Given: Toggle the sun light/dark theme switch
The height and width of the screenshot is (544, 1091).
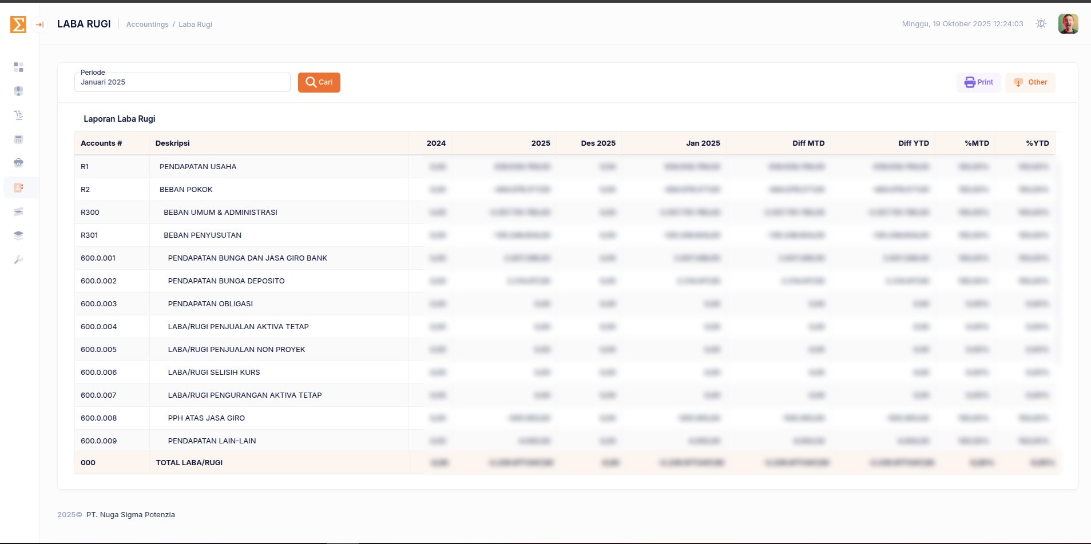Looking at the screenshot, I should click(x=1041, y=24).
